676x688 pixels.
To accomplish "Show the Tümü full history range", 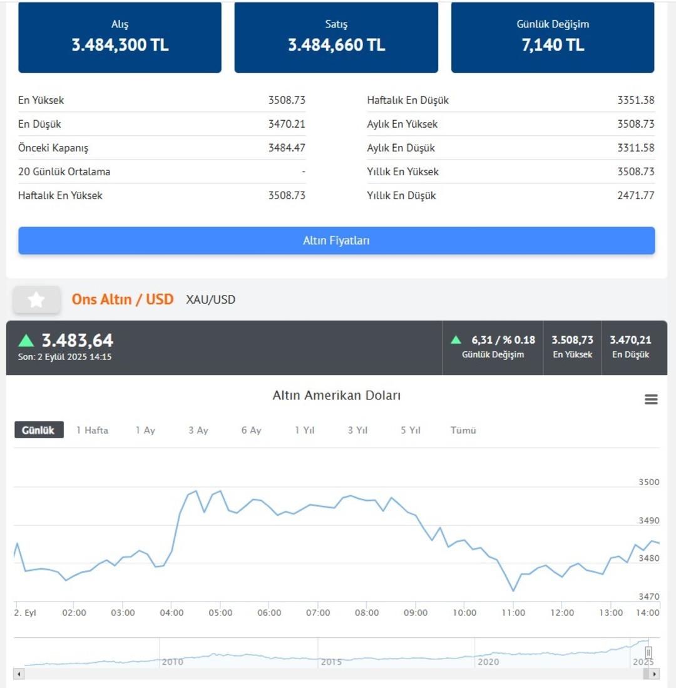I will 463,430.
